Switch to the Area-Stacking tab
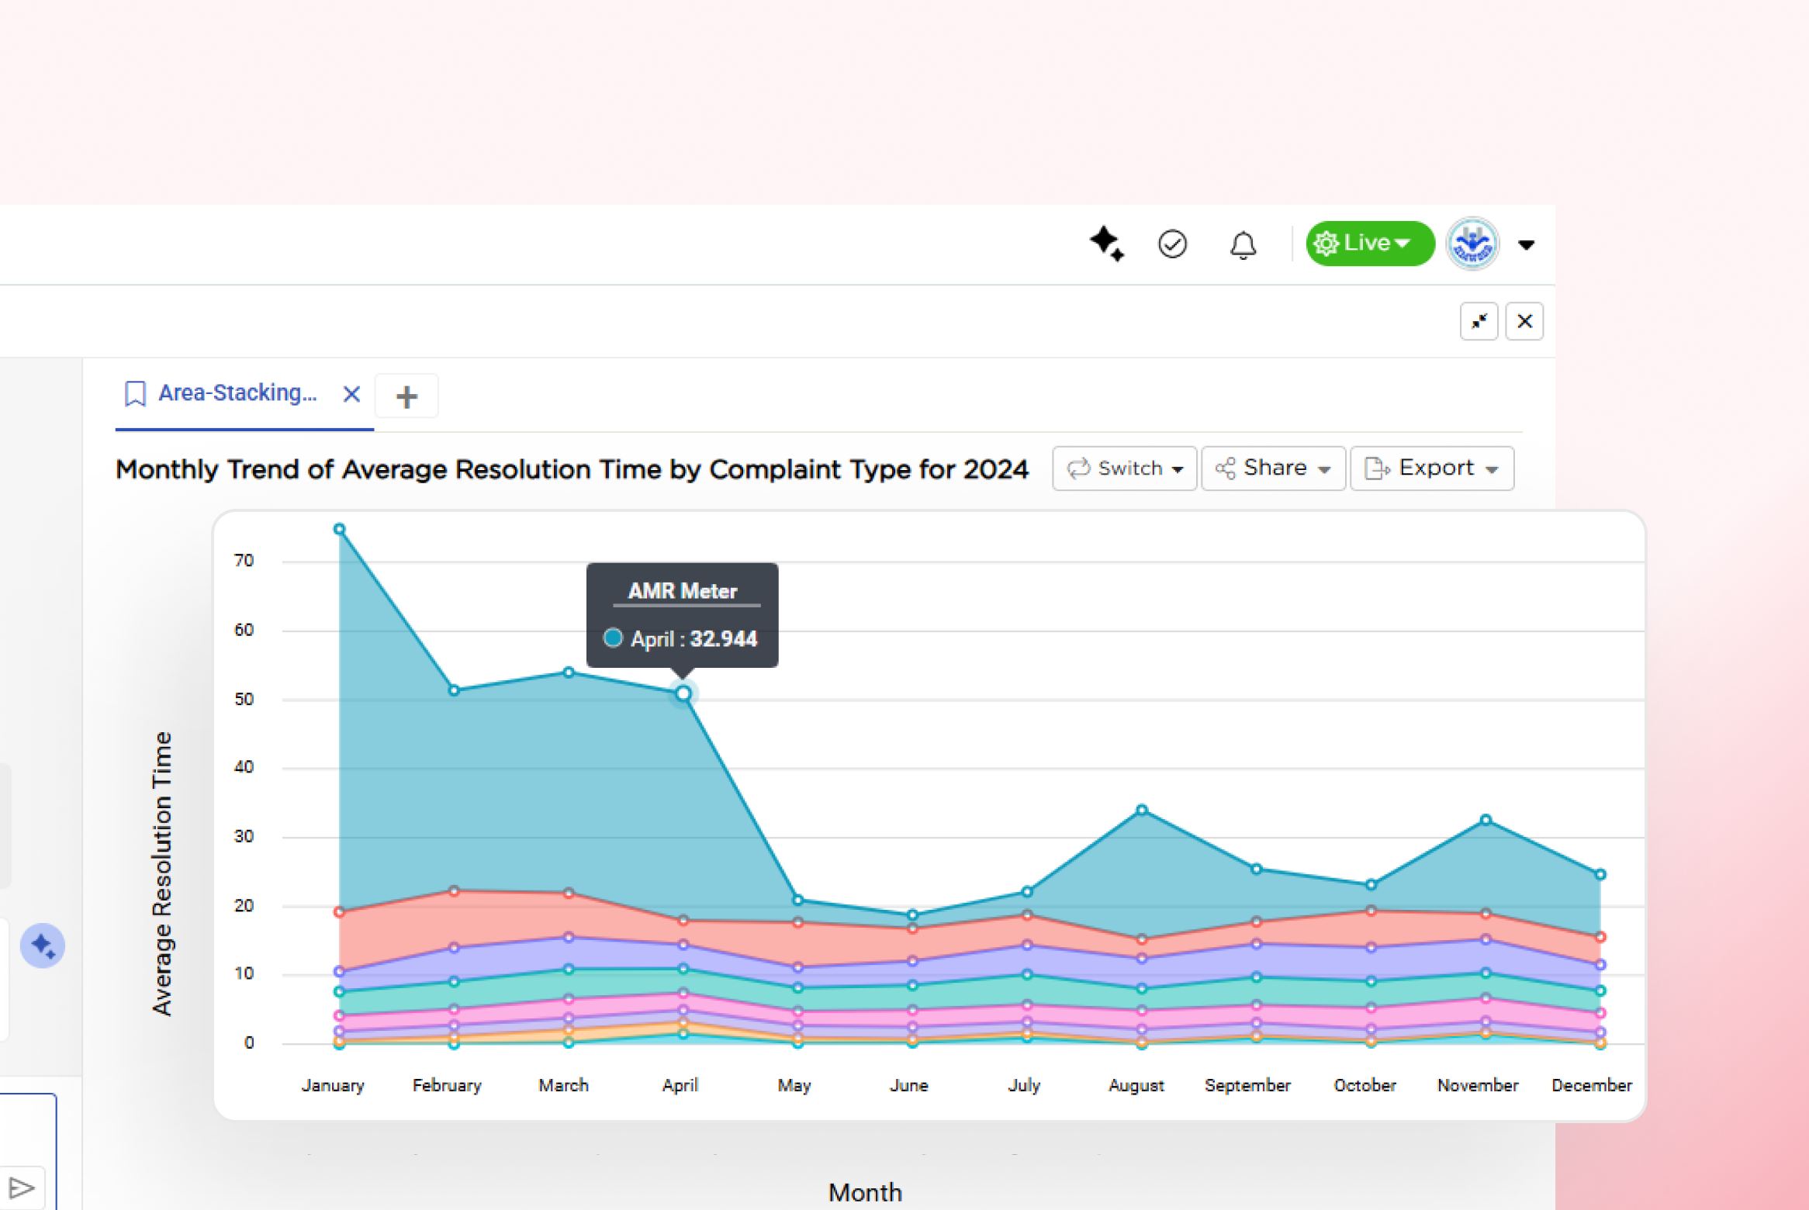Image resolution: width=1809 pixels, height=1210 pixels. (237, 393)
